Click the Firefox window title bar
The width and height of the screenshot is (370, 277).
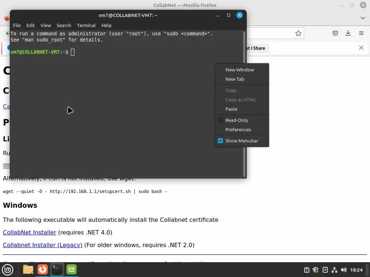pyautogui.click(x=185, y=5)
